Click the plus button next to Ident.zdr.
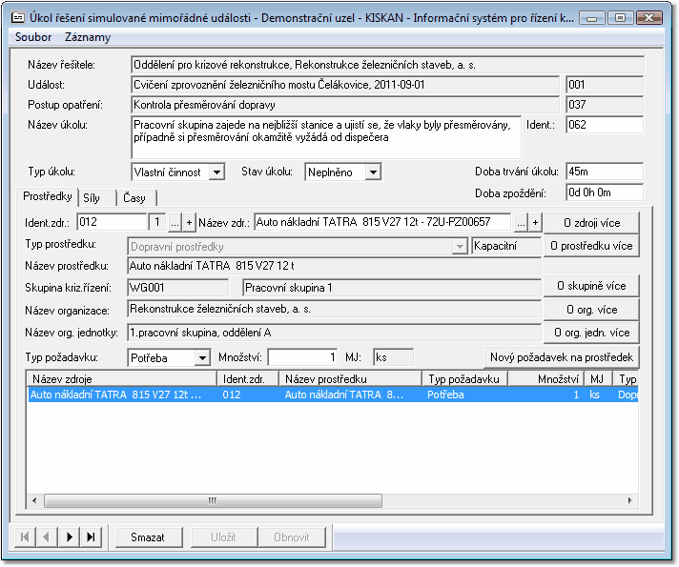 [189, 222]
